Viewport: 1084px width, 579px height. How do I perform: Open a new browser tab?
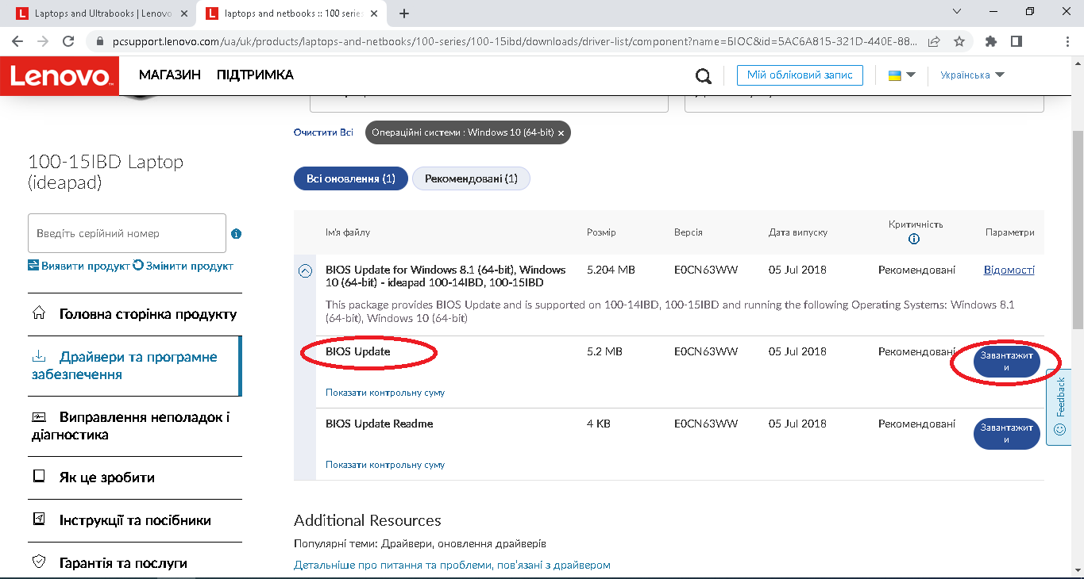404,13
